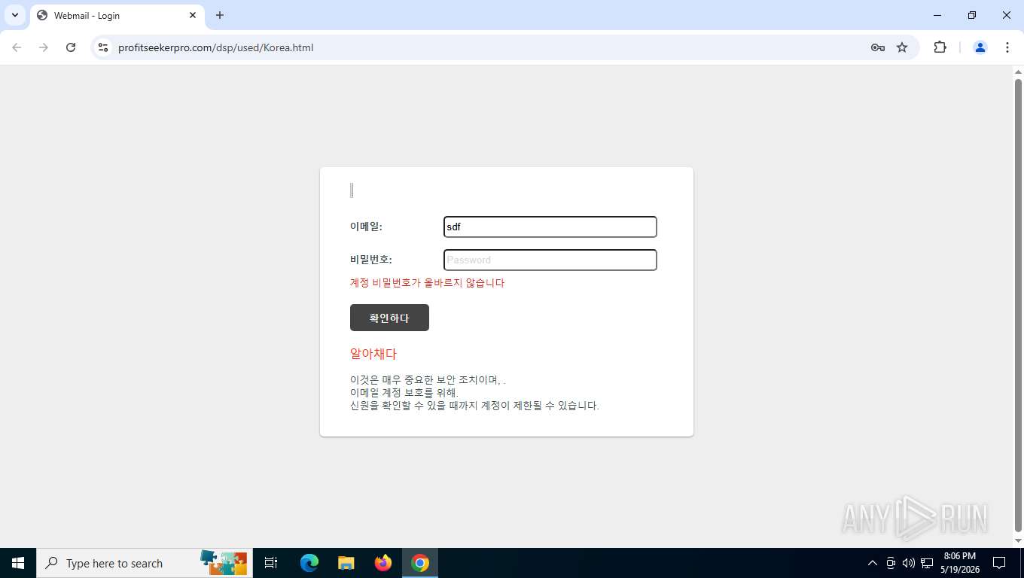Image resolution: width=1024 pixels, height=578 pixels.
Task: Launch Firefox from the taskbar
Action: (383, 563)
